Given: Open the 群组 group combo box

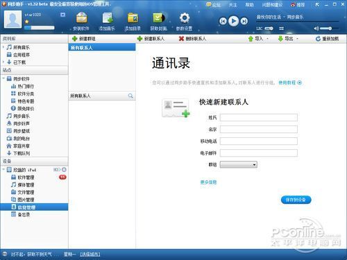Looking at the screenshot, I should (x=239, y=164).
